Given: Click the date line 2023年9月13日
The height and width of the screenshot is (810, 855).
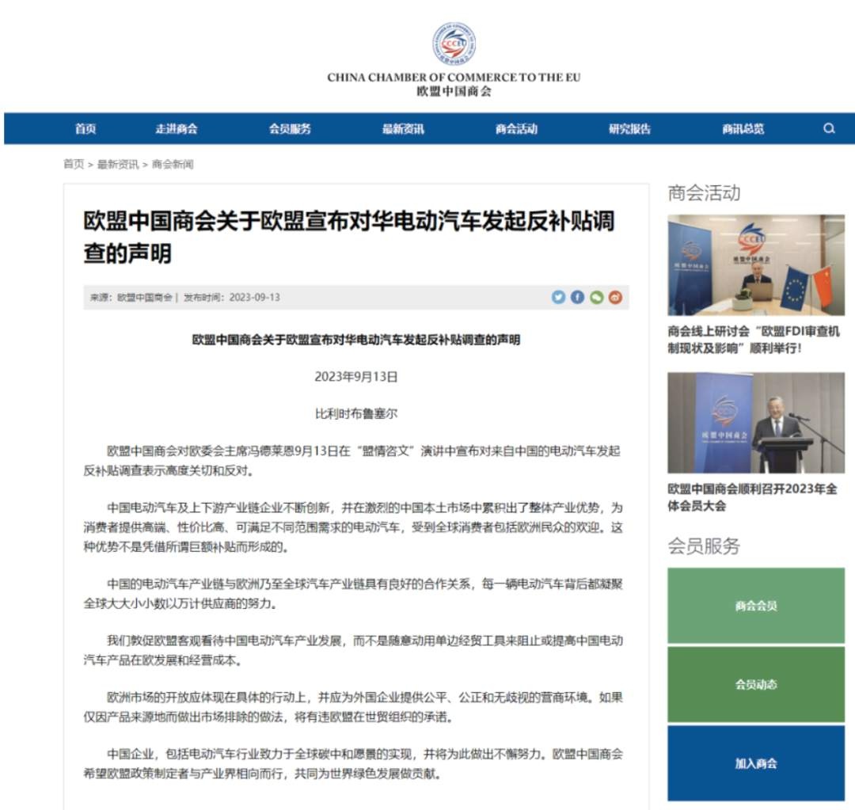Looking at the screenshot, I should point(356,376).
